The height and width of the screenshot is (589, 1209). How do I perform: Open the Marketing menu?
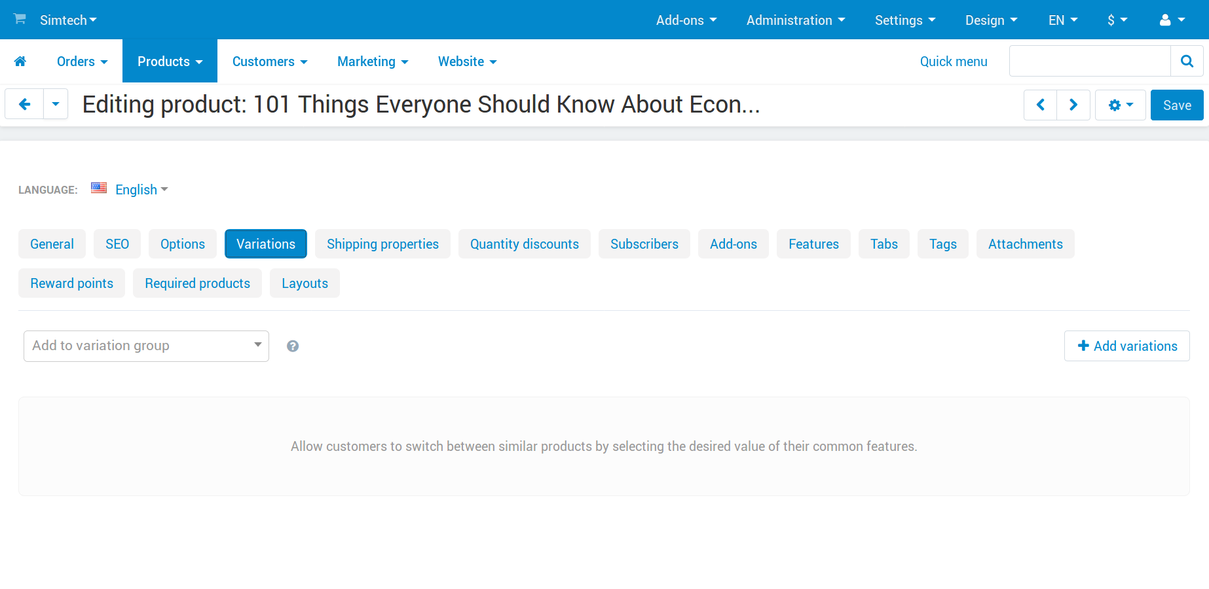point(373,62)
